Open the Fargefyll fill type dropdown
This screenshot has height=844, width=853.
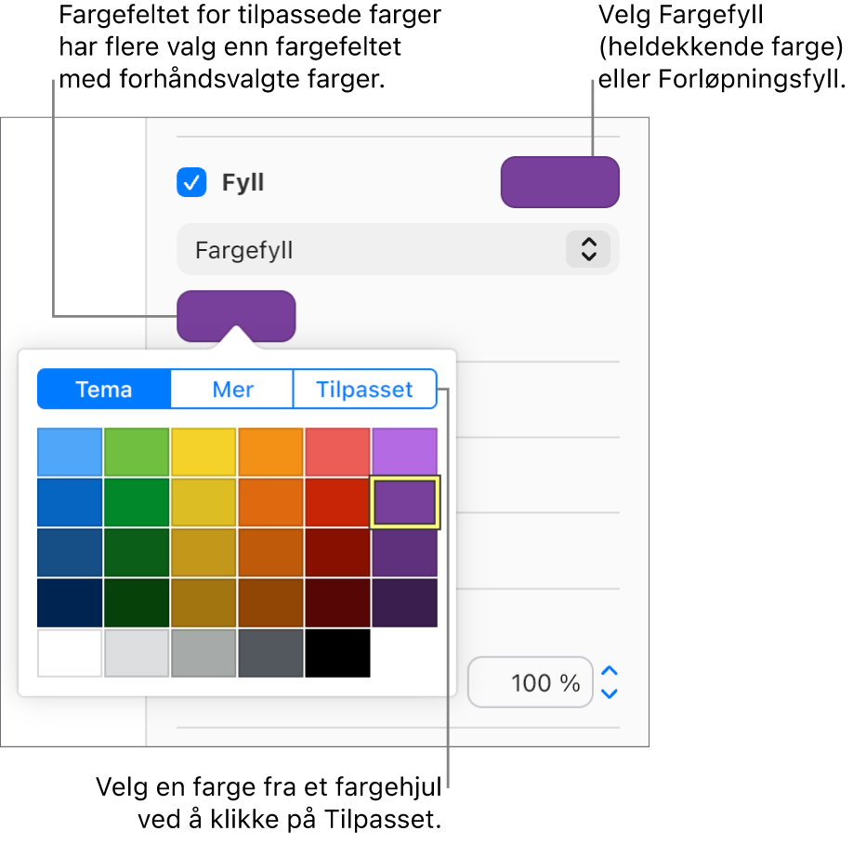(x=398, y=249)
